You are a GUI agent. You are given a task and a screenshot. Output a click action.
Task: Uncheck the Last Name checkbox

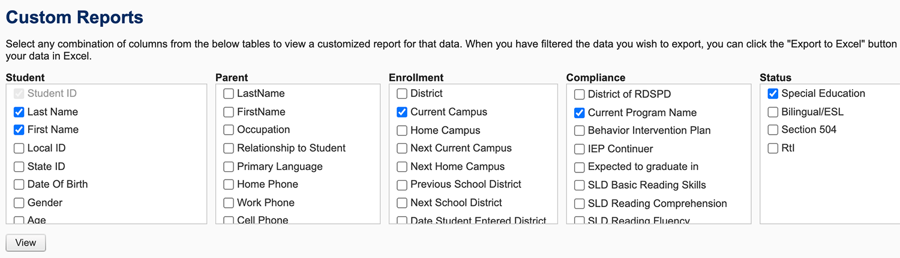click(19, 112)
